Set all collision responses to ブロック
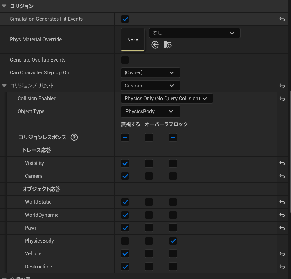This screenshot has width=291, height=279. tap(173, 138)
